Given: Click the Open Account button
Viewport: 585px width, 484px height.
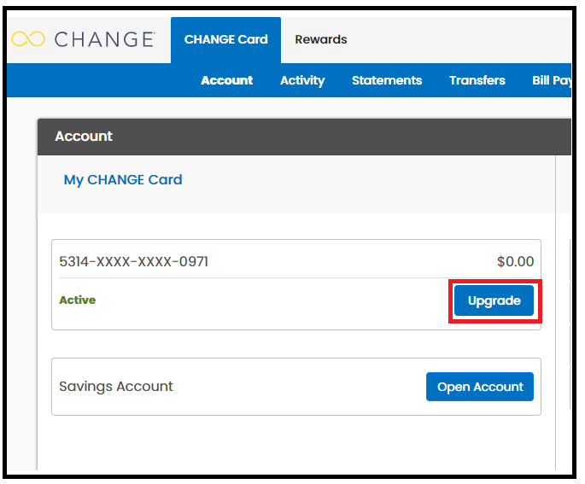Looking at the screenshot, I should 480,387.
